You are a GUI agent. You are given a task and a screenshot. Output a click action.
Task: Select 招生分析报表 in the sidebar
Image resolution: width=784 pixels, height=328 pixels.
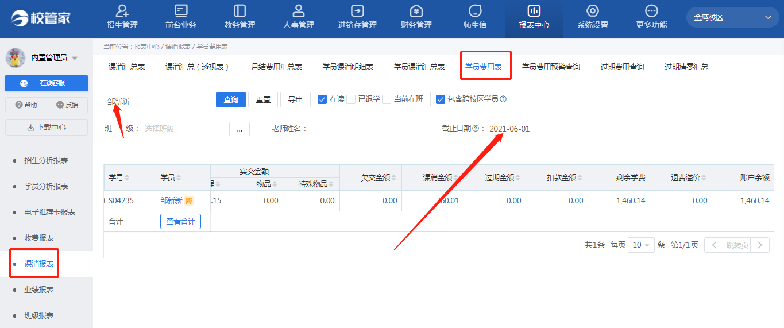pyautogui.click(x=46, y=160)
